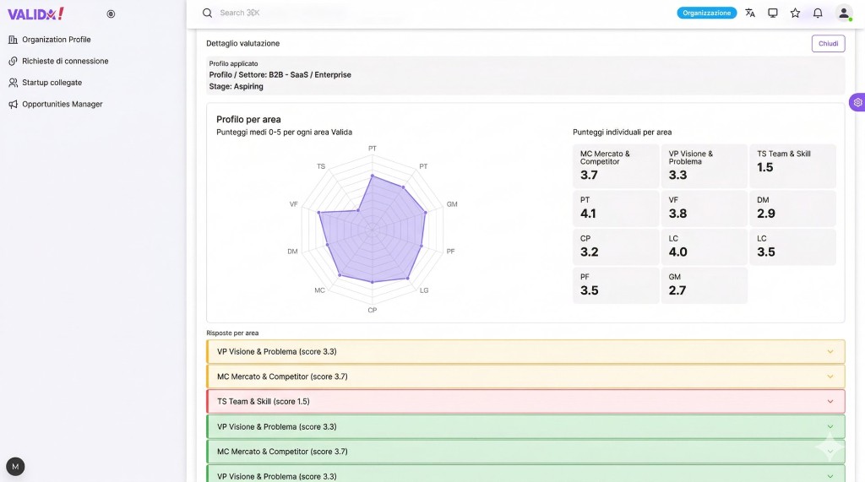Open Opportunities Manager
Image resolution: width=865 pixels, height=482 pixels.
point(62,104)
